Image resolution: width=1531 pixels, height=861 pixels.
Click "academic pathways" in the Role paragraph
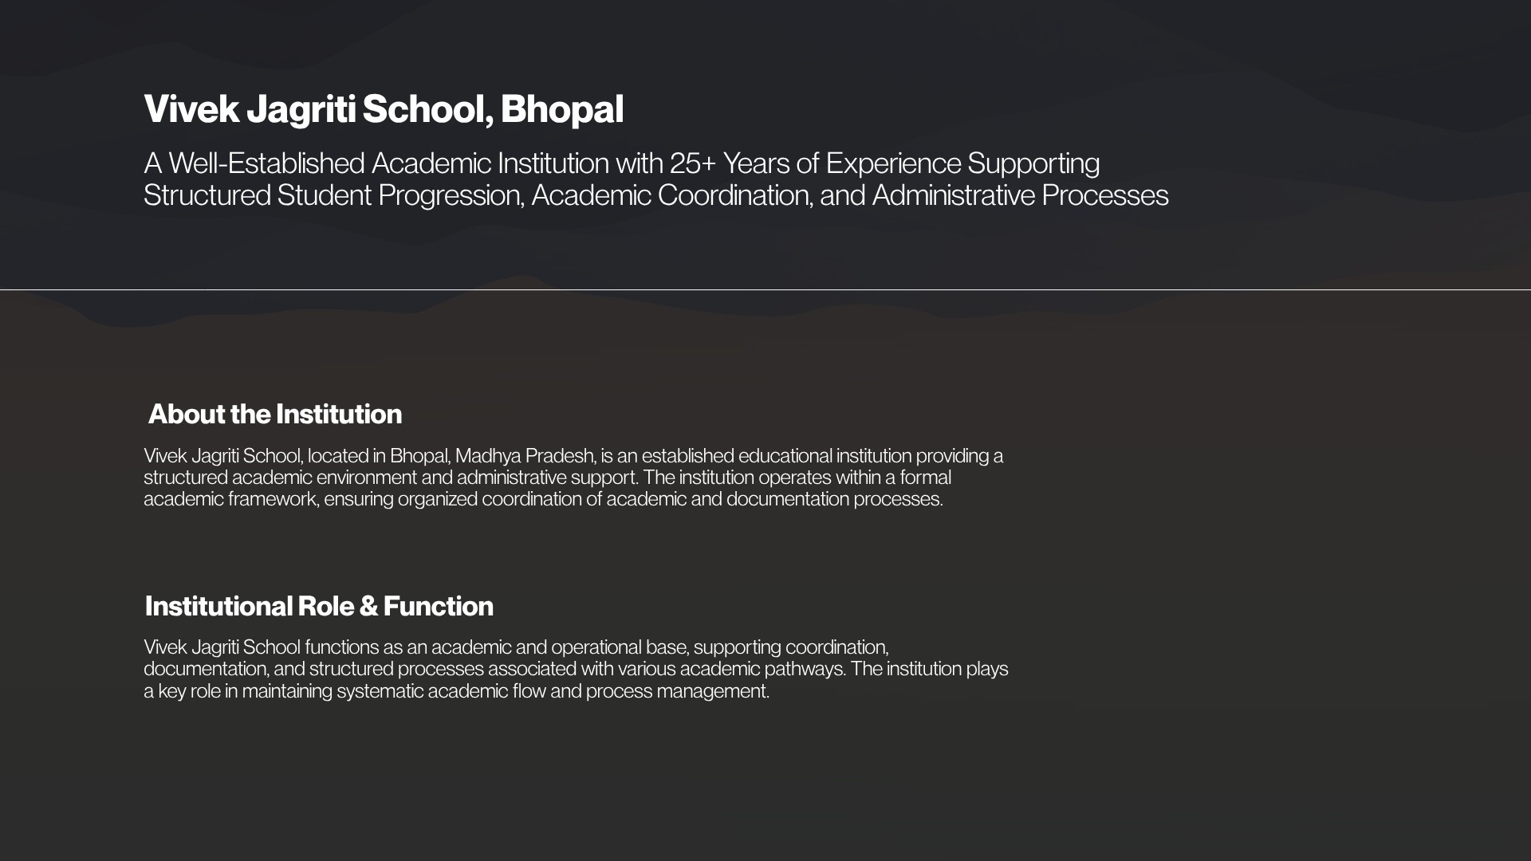click(762, 669)
